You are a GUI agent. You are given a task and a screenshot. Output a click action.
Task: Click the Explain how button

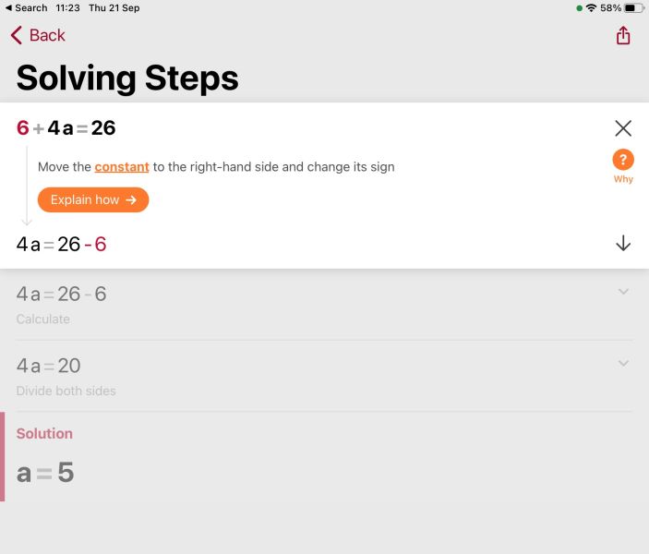93,200
